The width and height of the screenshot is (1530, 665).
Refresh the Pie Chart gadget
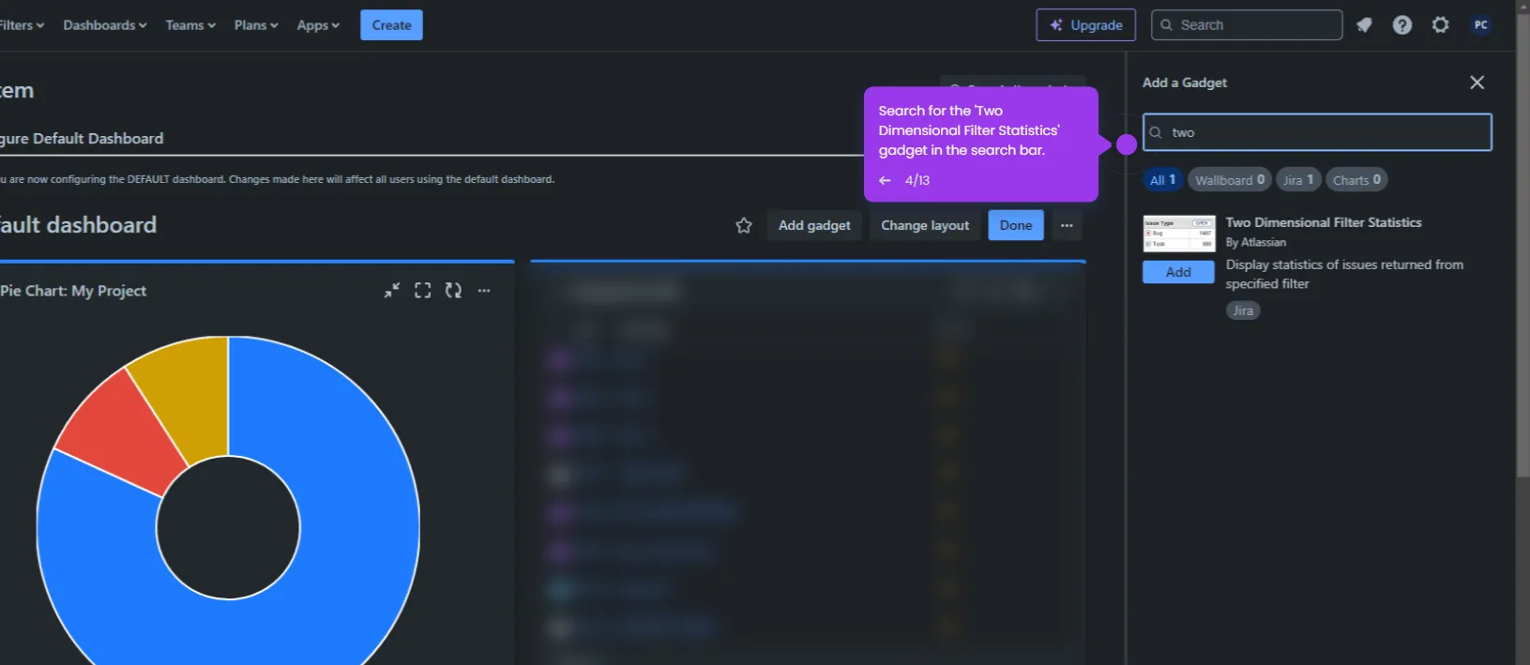(453, 291)
